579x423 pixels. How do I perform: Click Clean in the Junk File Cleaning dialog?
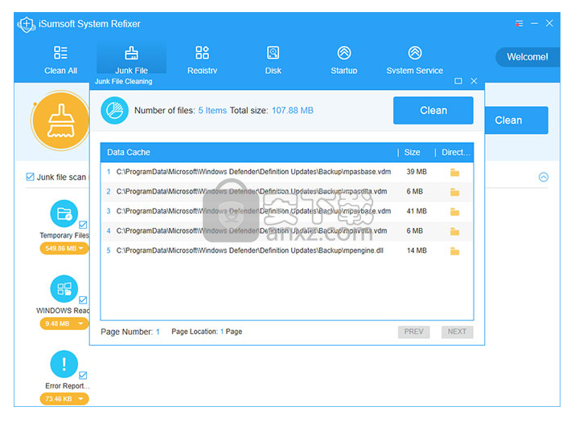pos(433,111)
